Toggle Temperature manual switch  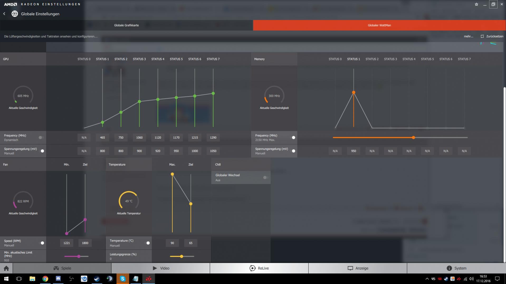tap(147, 243)
